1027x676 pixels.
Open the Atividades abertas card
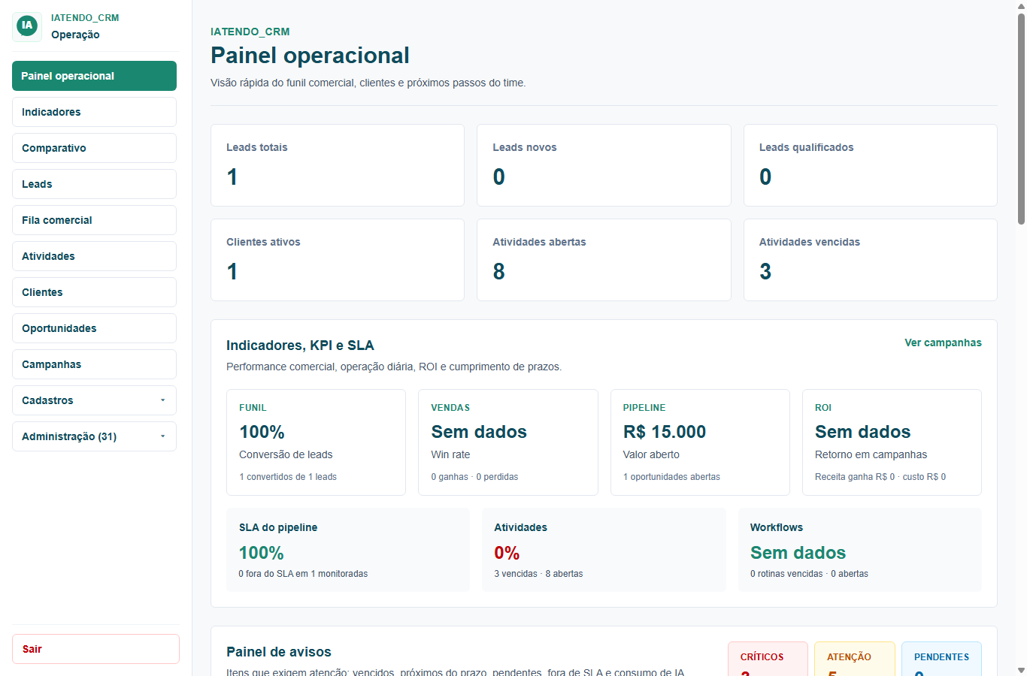coord(604,260)
